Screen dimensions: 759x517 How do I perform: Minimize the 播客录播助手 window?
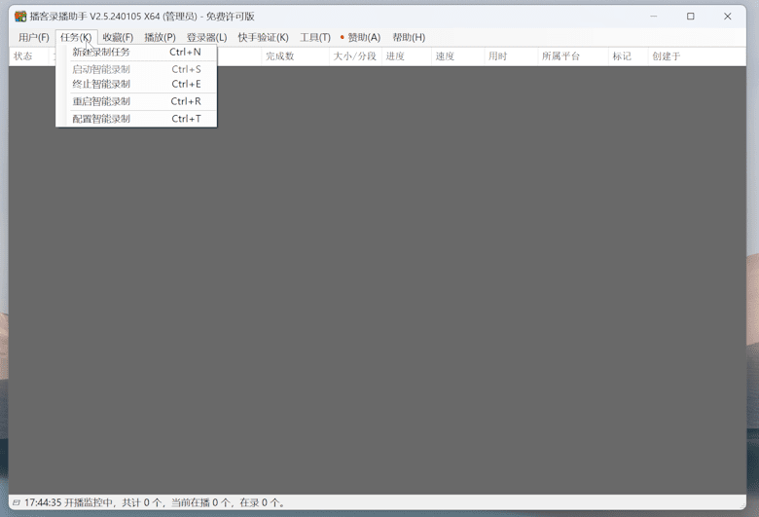point(654,16)
